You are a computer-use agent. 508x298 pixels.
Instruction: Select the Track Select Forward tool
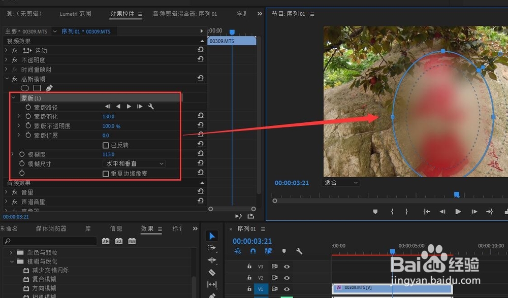212,248
